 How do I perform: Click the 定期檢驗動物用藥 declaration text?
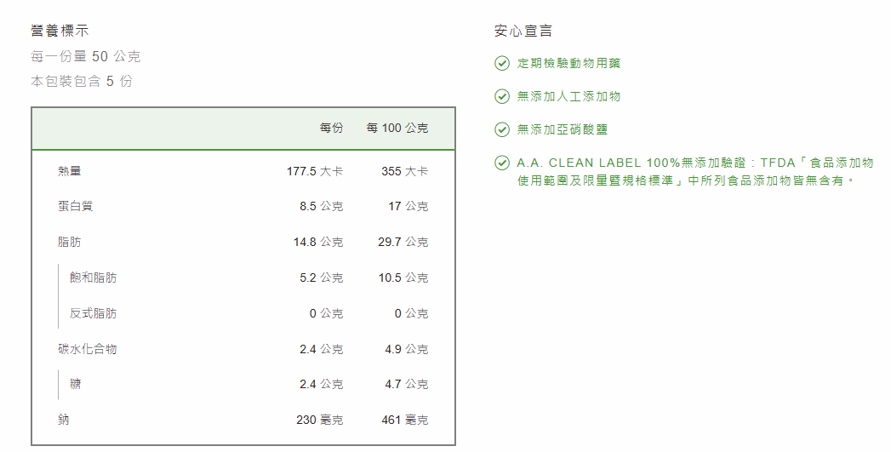[568, 63]
